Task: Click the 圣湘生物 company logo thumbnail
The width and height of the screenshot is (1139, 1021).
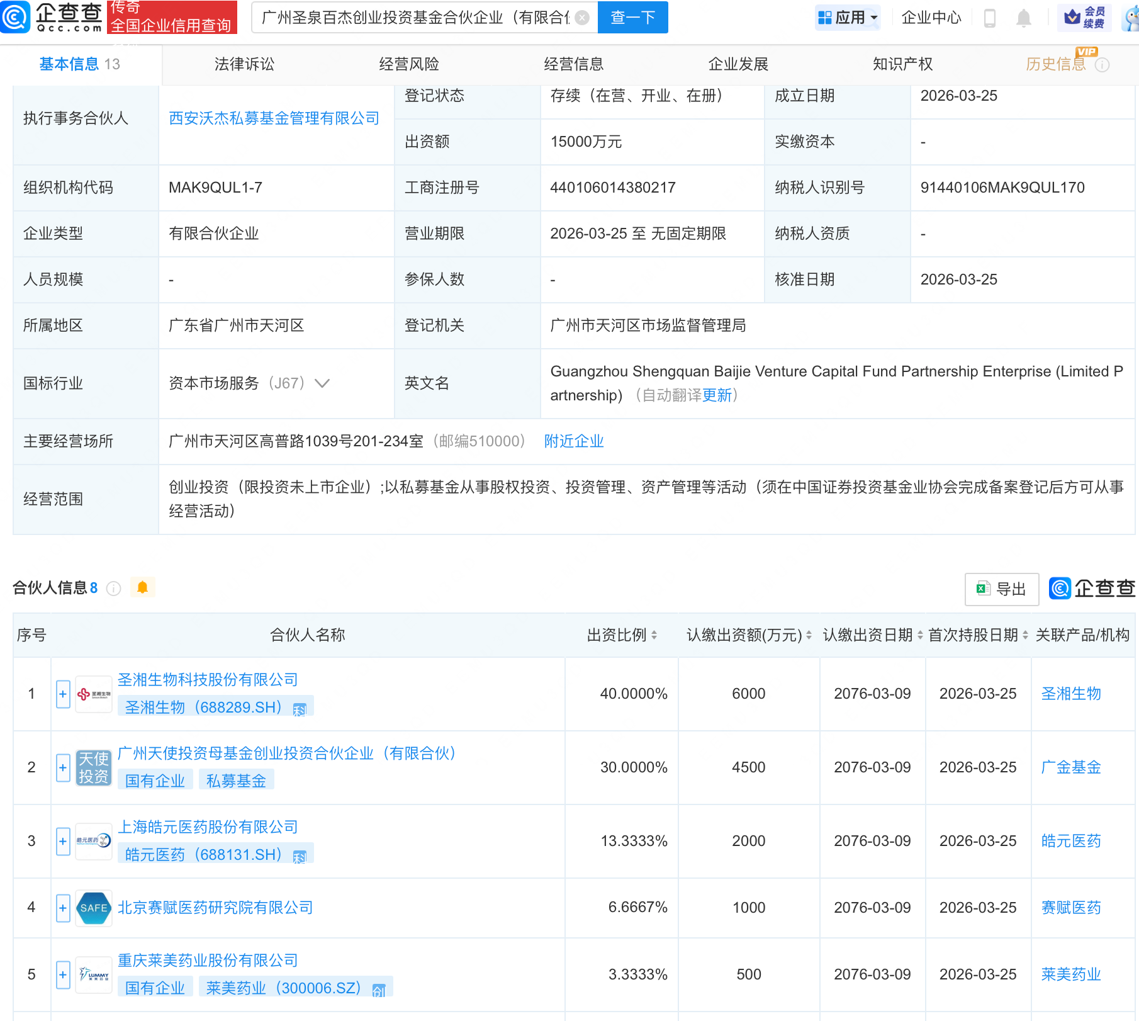Action: (x=94, y=694)
